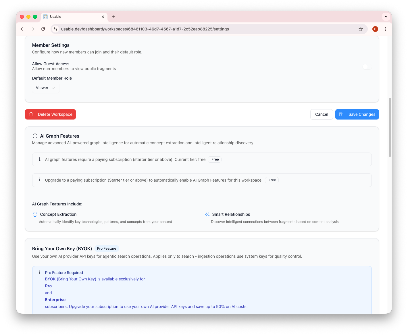Click the info icon on the subscription notice
This screenshot has height=335, width=408.
(39, 159)
